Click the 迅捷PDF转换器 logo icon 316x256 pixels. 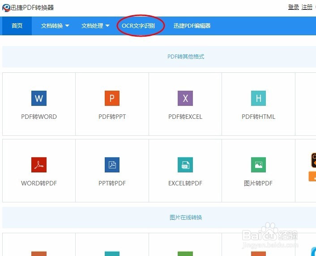pyautogui.click(x=6, y=8)
